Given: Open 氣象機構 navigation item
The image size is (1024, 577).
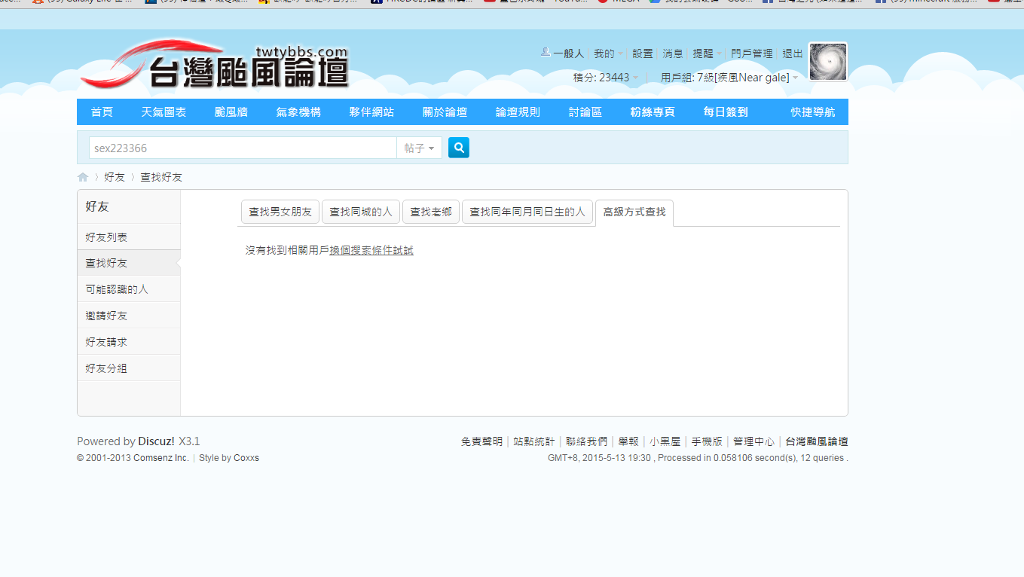Looking at the screenshot, I should pyautogui.click(x=298, y=111).
